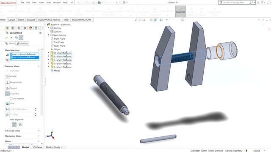271x152 pixels.
Task: Open the DimXpertManager crosshair tab
Action: (25, 28)
